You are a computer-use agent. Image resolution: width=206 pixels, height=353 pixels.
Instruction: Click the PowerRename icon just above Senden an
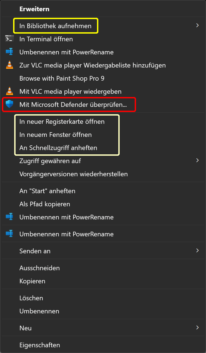10,234
